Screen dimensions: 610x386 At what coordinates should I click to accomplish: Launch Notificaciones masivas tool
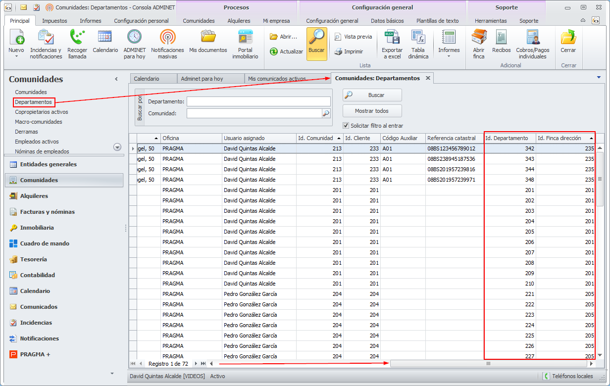tap(167, 38)
